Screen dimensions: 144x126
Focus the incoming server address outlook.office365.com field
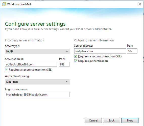coord(31,64)
